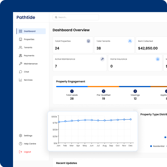
Task: Click the Pre-Qualified count 19
Action: click(x=104, y=99)
